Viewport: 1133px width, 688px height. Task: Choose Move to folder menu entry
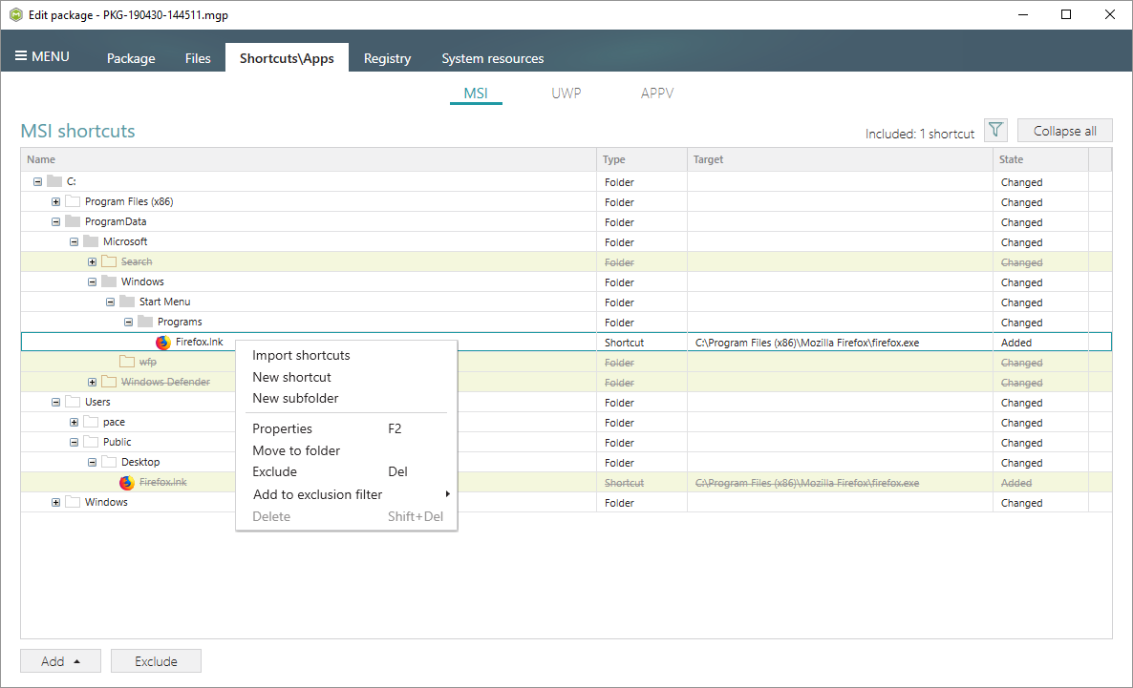click(x=347, y=450)
